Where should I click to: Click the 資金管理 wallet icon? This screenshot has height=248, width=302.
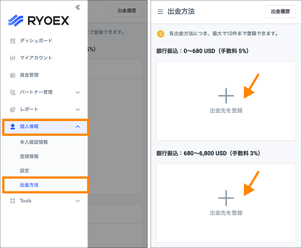tap(13, 75)
